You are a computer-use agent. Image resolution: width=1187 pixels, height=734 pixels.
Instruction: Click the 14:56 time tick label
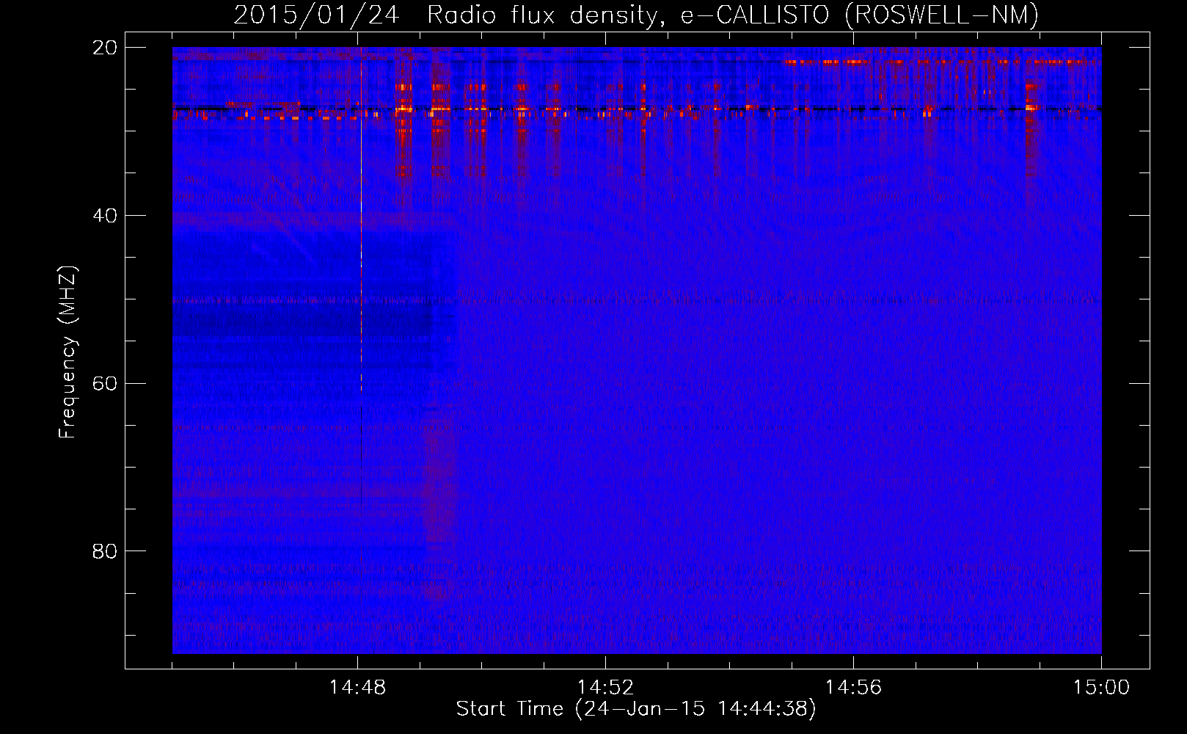click(x=853, y=688)
